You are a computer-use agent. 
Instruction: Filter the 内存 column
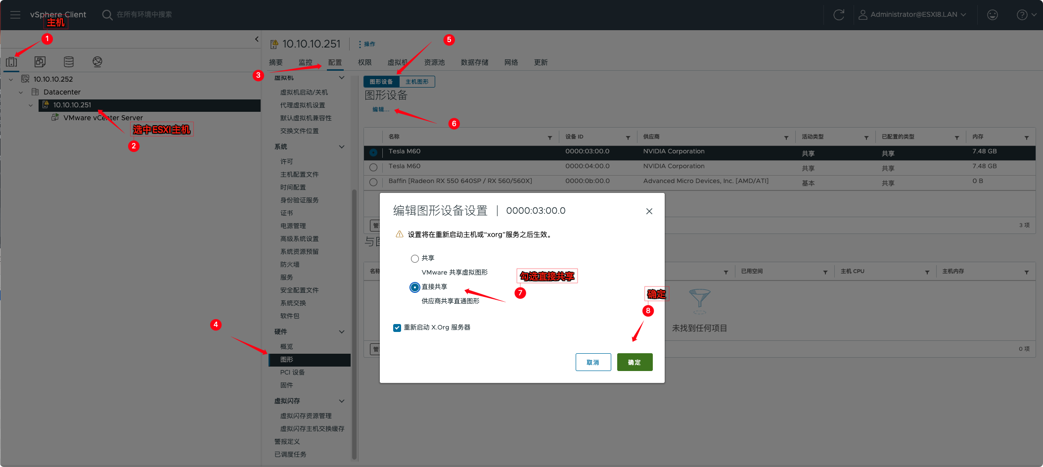pos(1027,138)
